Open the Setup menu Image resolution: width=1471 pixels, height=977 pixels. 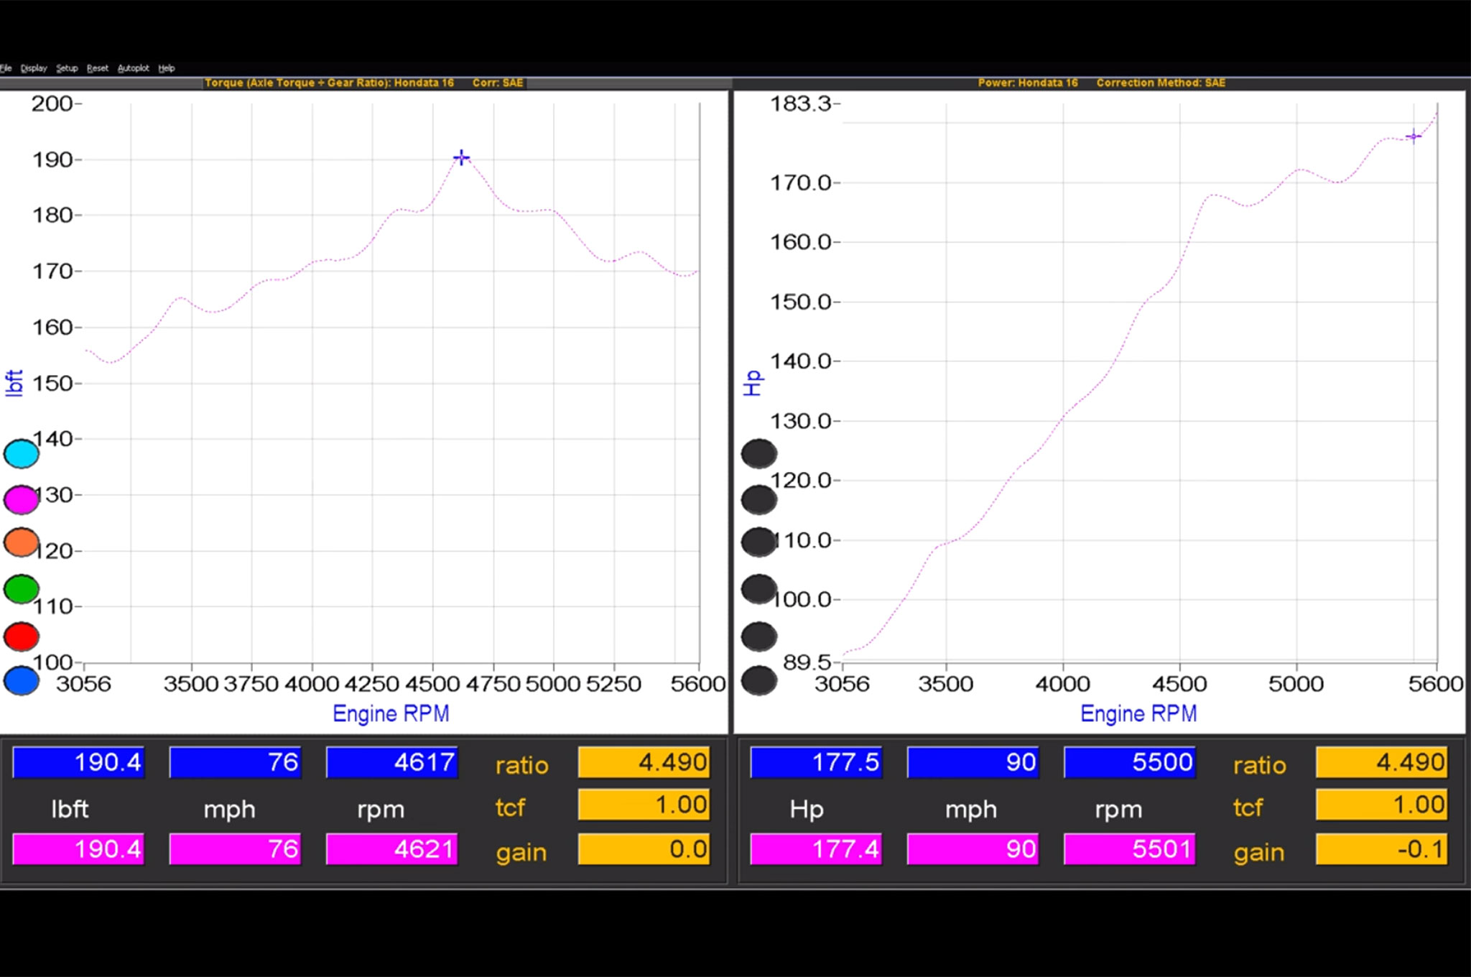point(67,68)
